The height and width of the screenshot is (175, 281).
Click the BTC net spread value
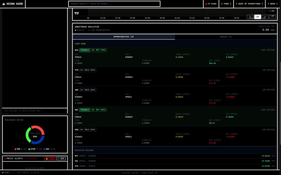tap(230, 57)
